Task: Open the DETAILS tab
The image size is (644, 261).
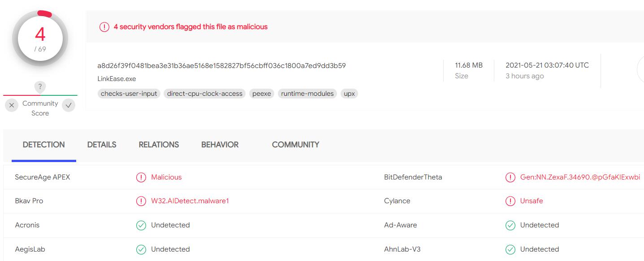Action: pyautogui.click(x=102, y=145)
